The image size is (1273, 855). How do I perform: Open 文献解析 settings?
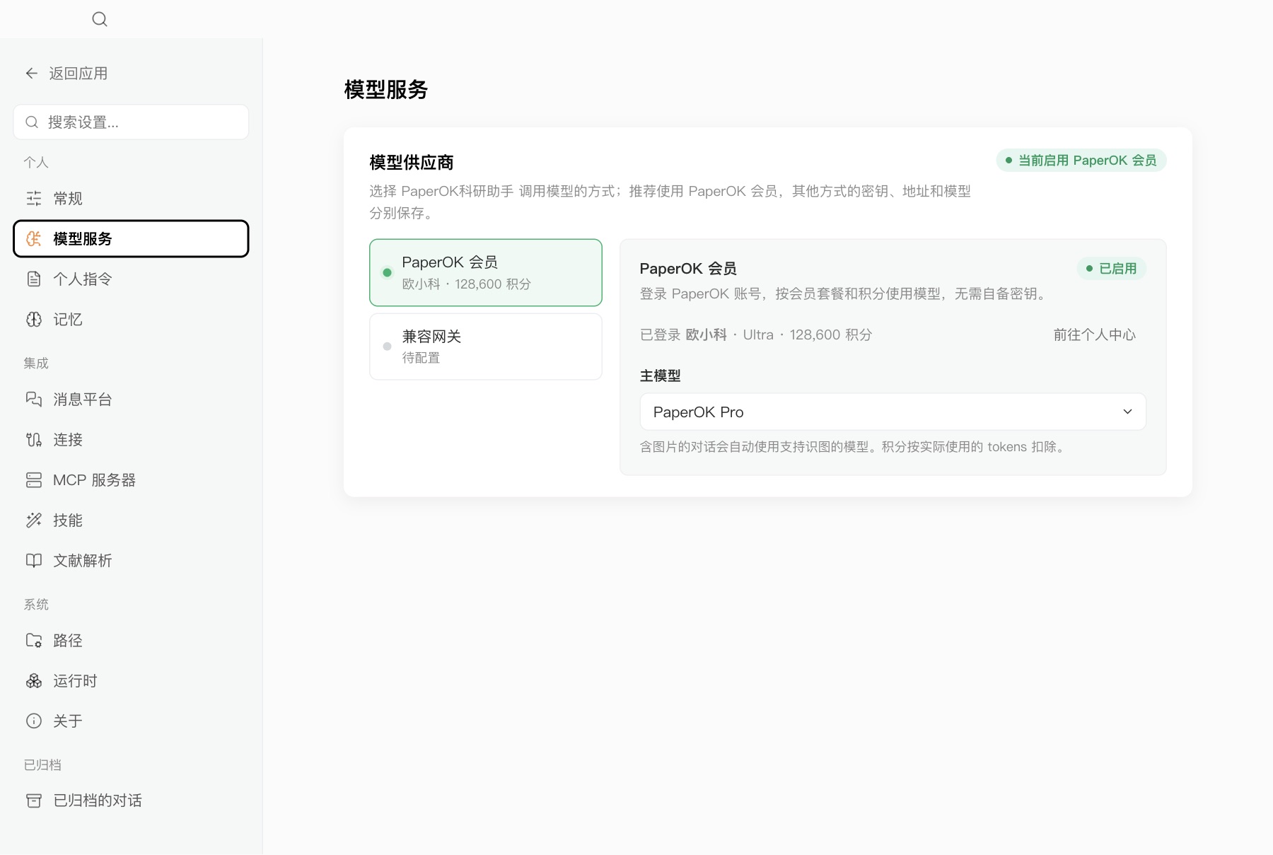131,561
